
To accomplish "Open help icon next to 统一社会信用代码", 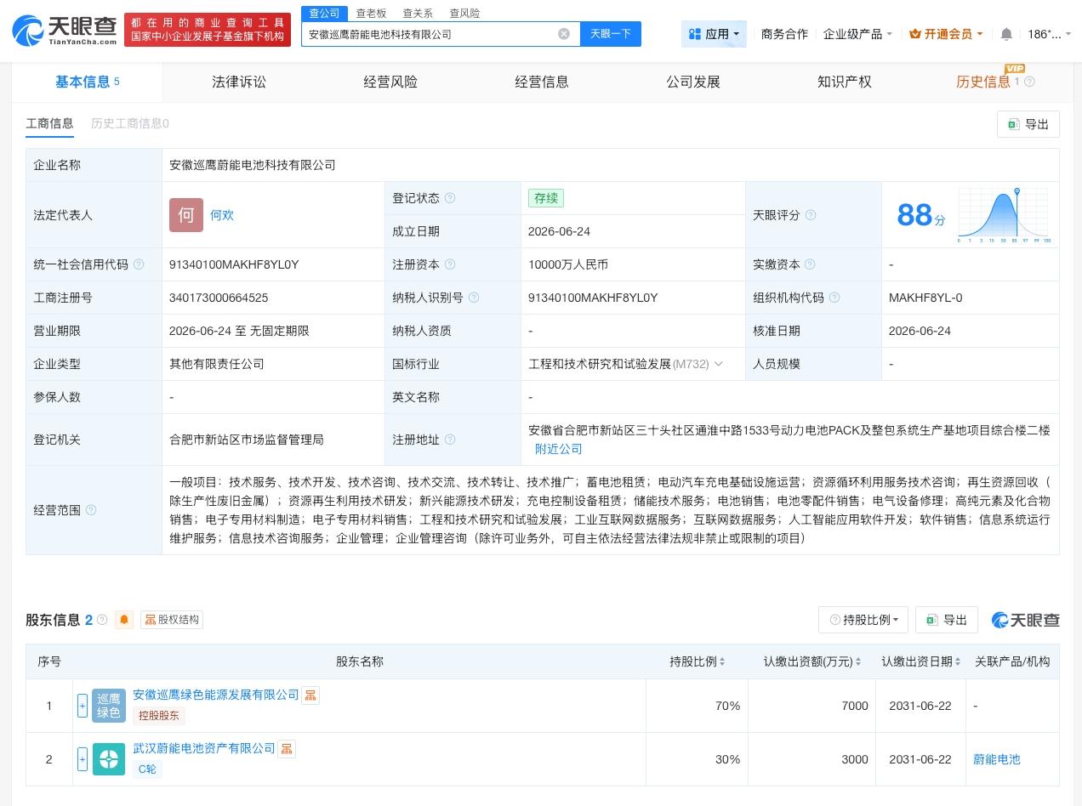I will 139,264.
